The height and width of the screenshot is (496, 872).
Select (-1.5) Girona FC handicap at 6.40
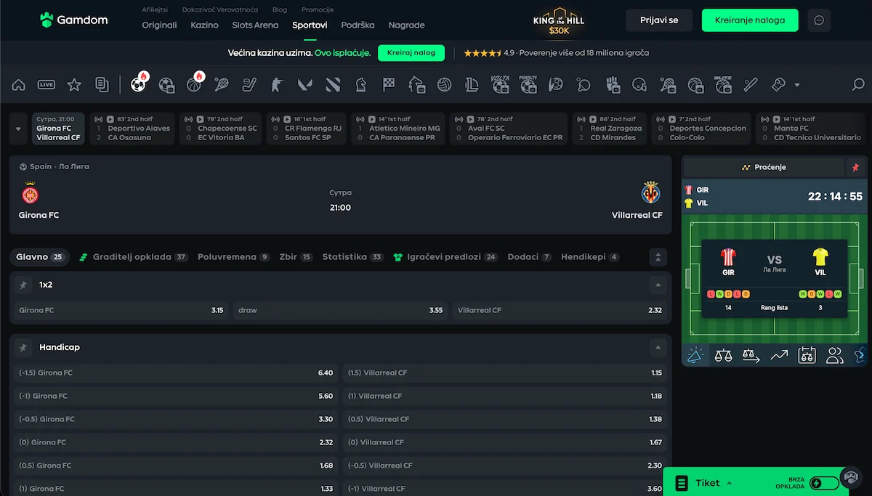pos(176,373)
